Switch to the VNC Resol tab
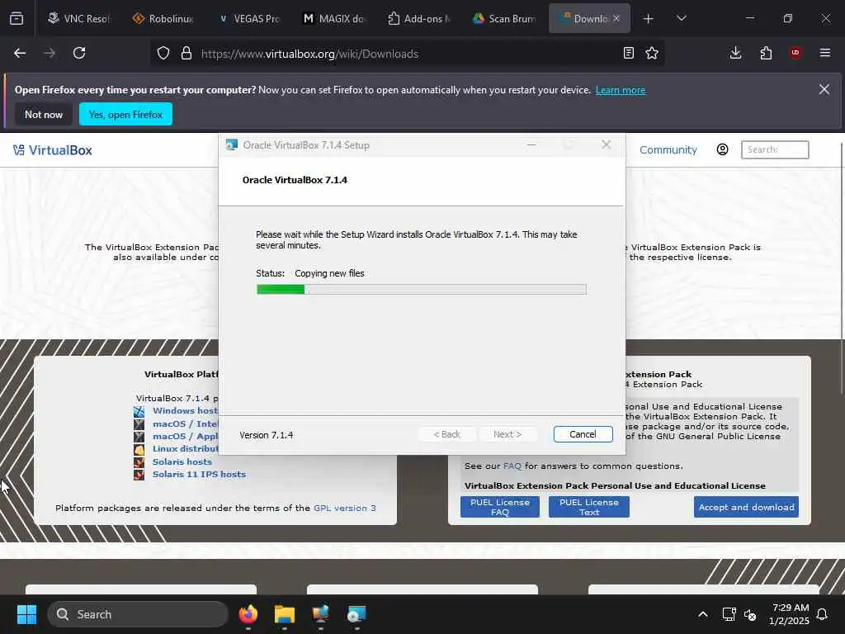This screenshot has height=634, width=845. point(78,18)
